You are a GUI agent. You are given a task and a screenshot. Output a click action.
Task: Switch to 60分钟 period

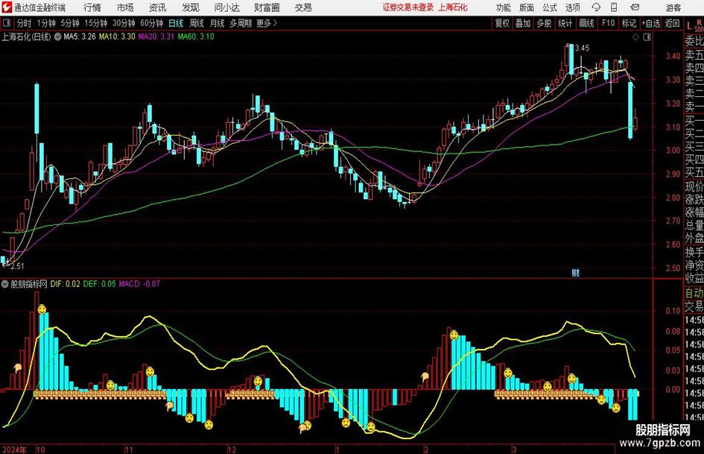[x=151, y=23]
